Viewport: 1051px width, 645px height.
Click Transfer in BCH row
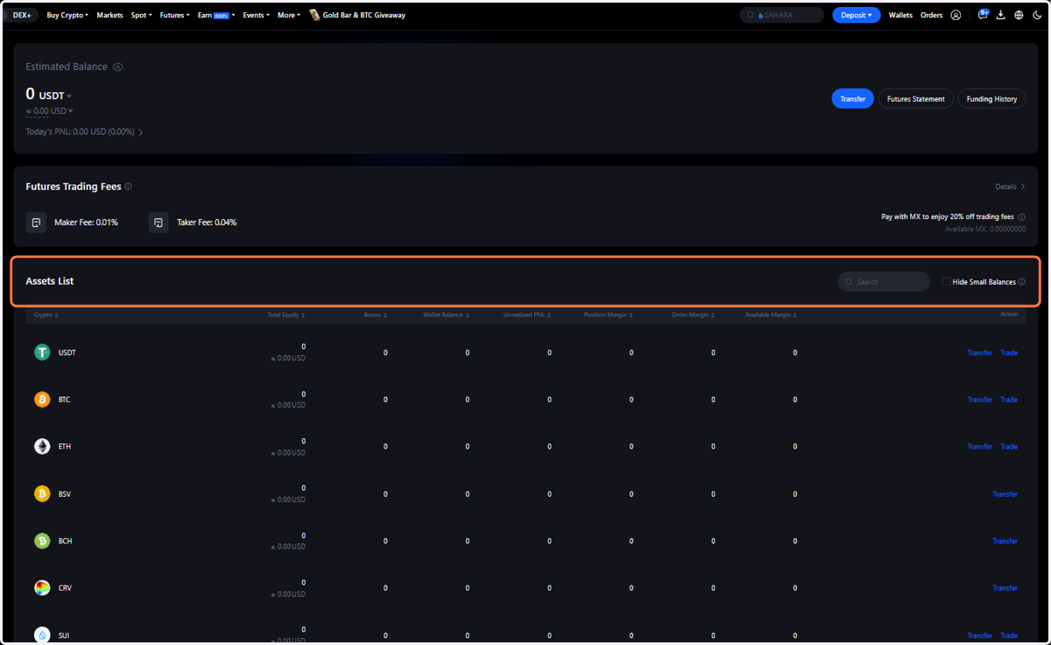click(x=1005, y=542)
